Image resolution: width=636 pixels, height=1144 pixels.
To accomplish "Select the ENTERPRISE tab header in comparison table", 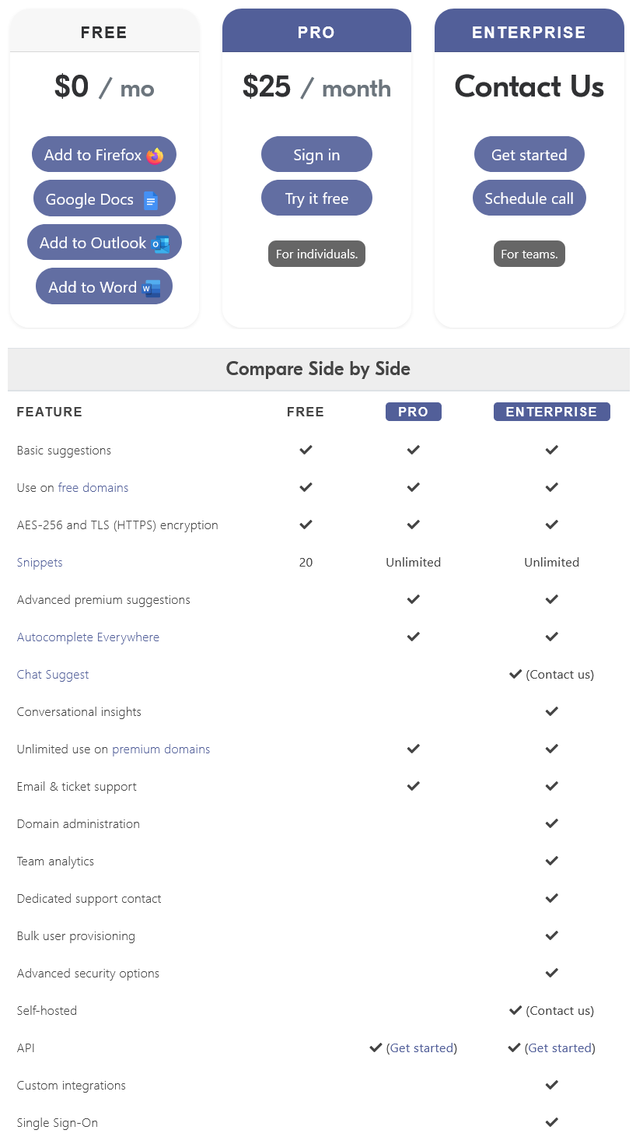I will coord(551,412).
